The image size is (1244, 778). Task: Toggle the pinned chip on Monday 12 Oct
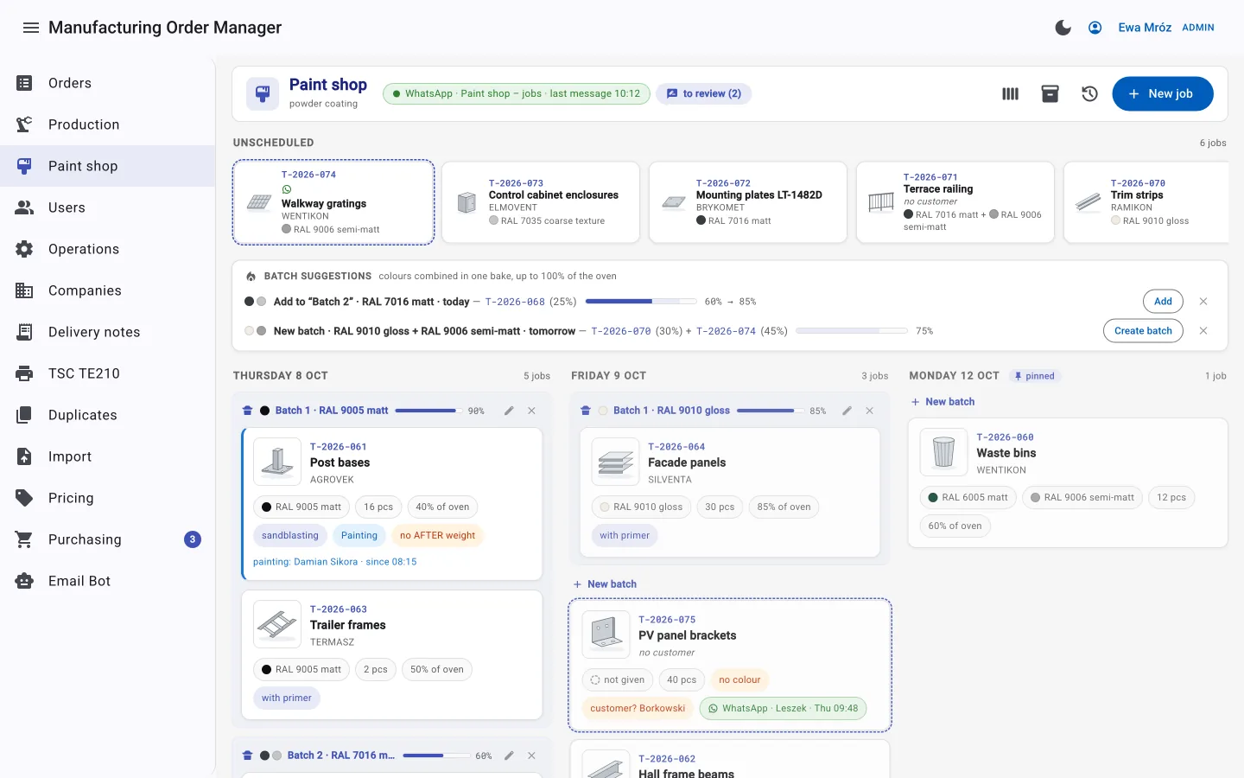(x=1034, y=376)
